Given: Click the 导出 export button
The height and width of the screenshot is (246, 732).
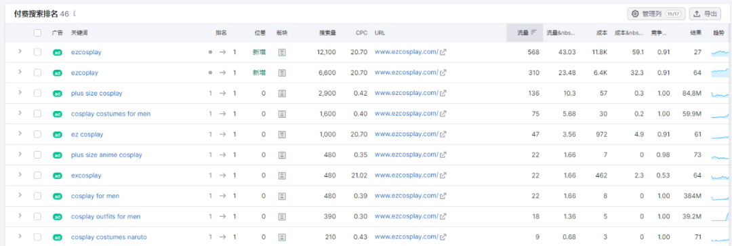Looking at the screenshot, I should 705,14.
